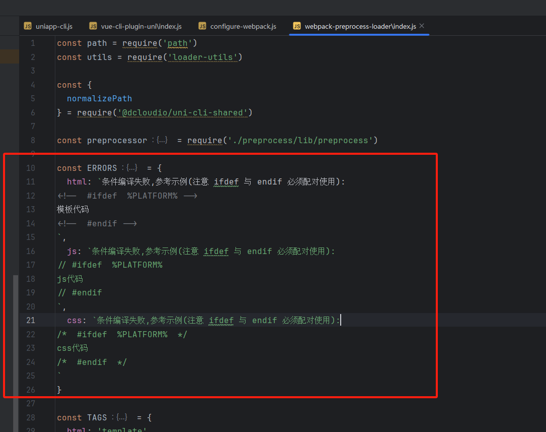Click line number 21 in the gutter
Viewport: 546px width, 432px height.
(x=31, y=320)
